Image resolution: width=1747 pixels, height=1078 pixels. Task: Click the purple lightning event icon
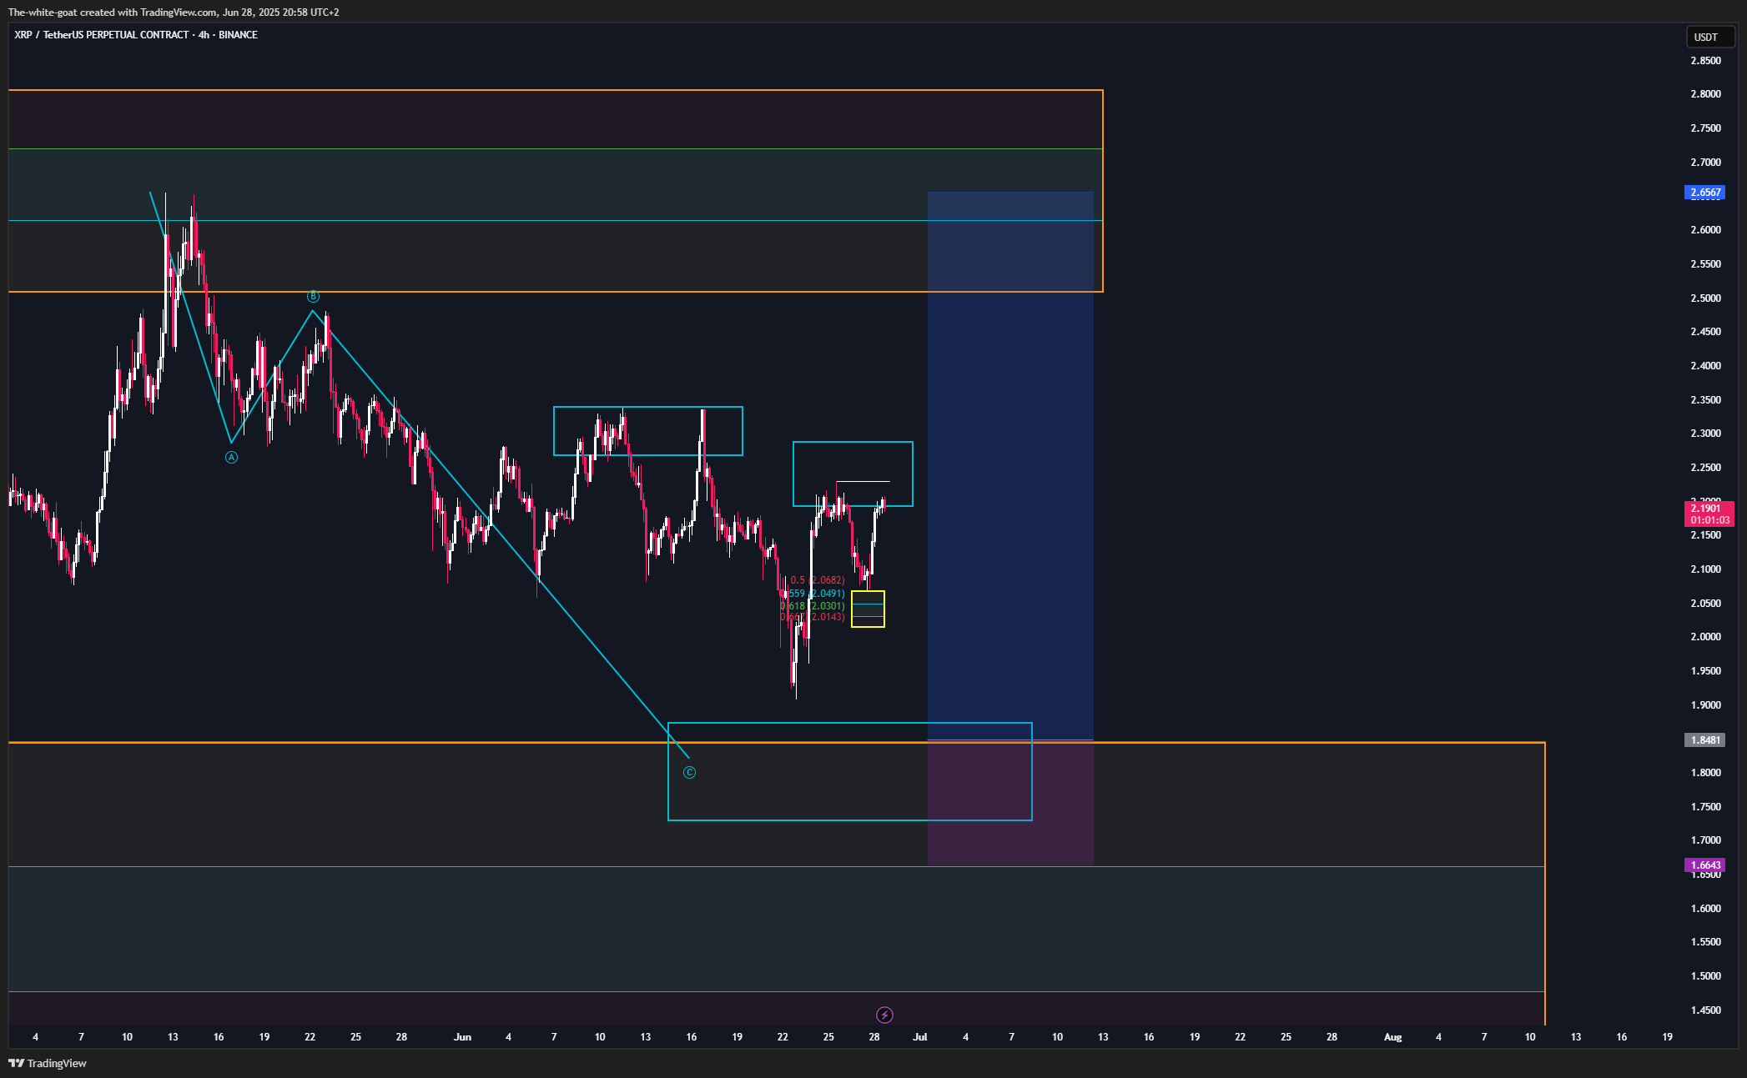pyautogui.click(x=884, y=1015)
